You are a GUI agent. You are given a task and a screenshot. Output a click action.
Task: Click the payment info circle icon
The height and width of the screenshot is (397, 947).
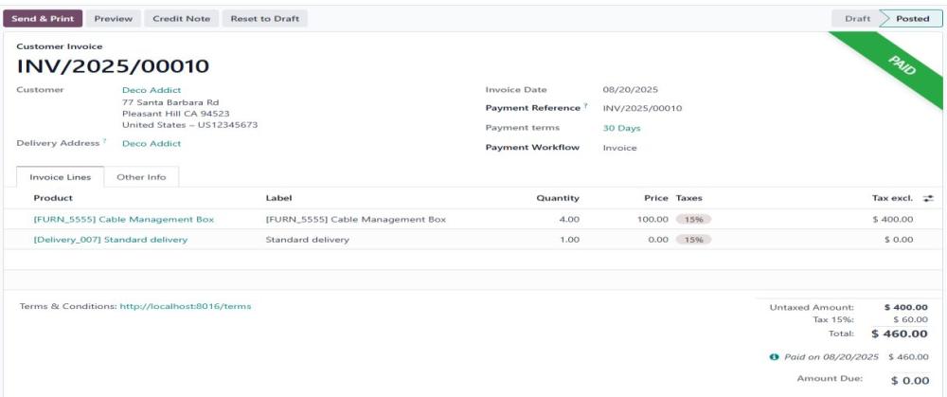click(774, 357)
